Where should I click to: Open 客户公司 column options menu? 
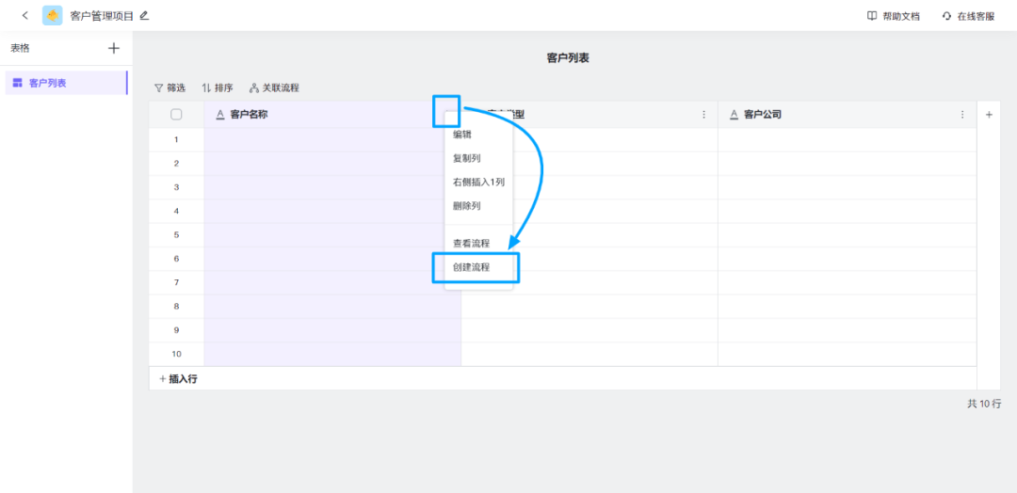(962, 115)
